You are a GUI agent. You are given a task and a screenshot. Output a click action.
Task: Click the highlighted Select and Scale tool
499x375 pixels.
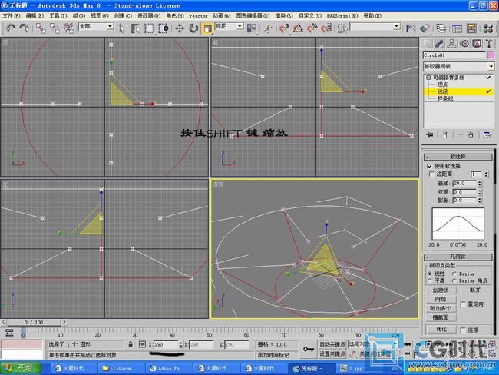coord(207,28)
